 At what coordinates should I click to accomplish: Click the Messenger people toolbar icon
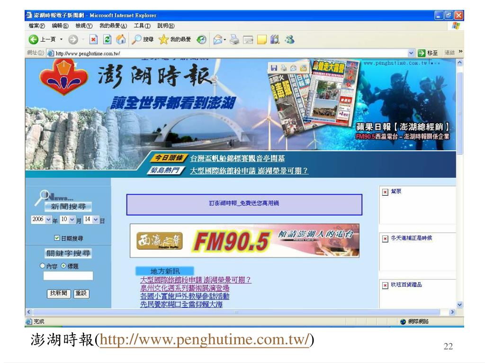coord(289,39)
